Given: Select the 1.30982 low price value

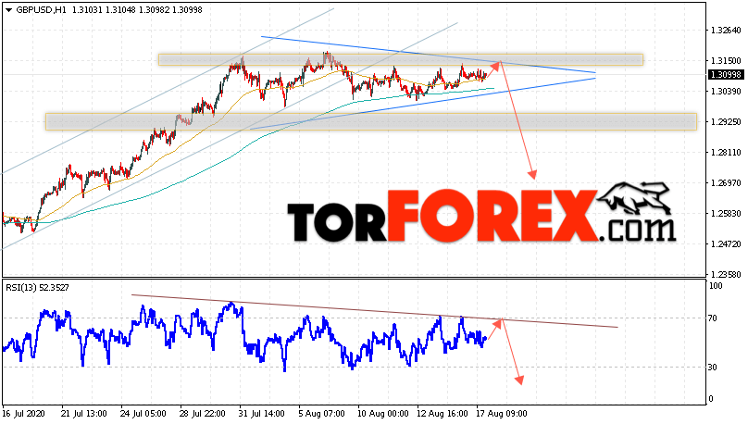Looking at the screenshot, I should click(154, 9).
